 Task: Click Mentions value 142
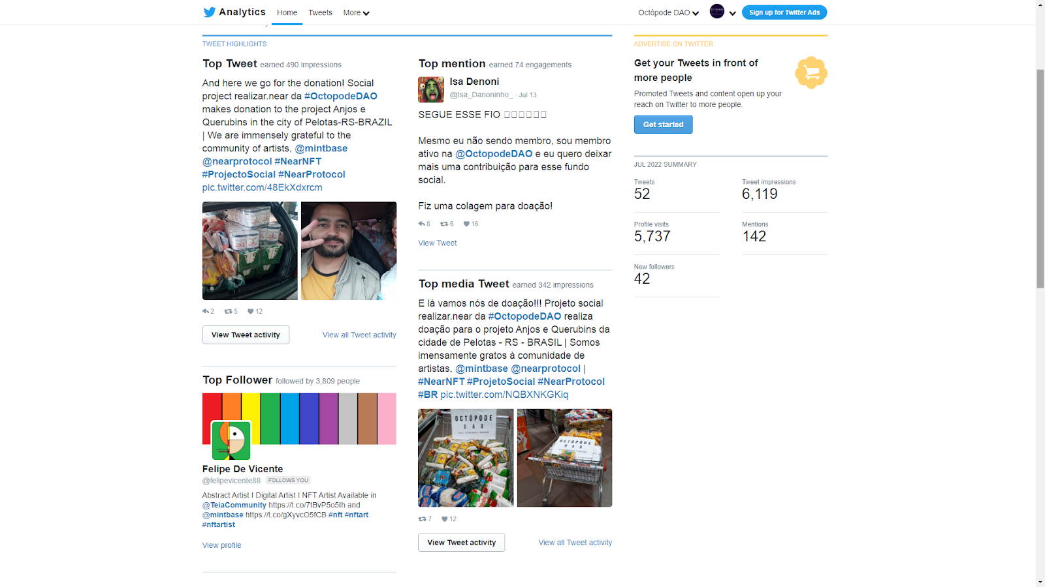(x=754, y=237)
